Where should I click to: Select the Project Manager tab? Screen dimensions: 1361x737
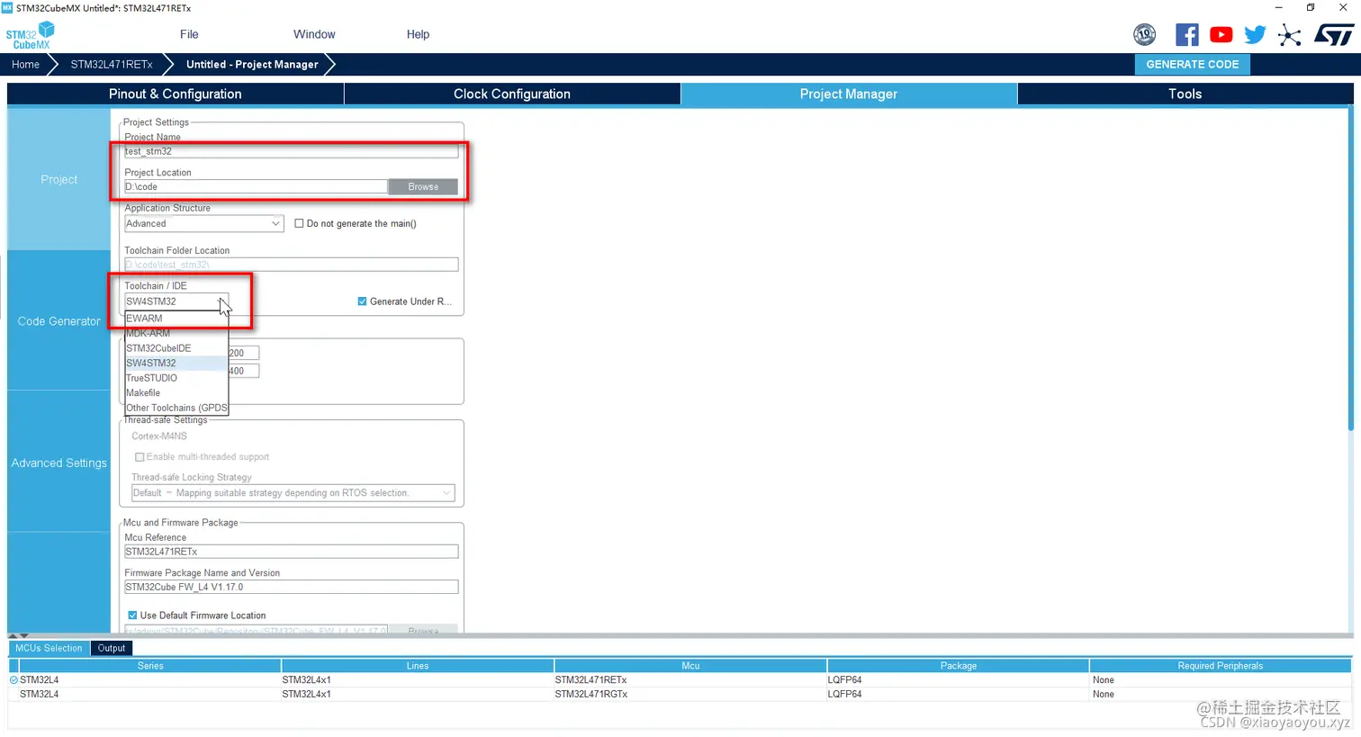(x=849, y=94)
